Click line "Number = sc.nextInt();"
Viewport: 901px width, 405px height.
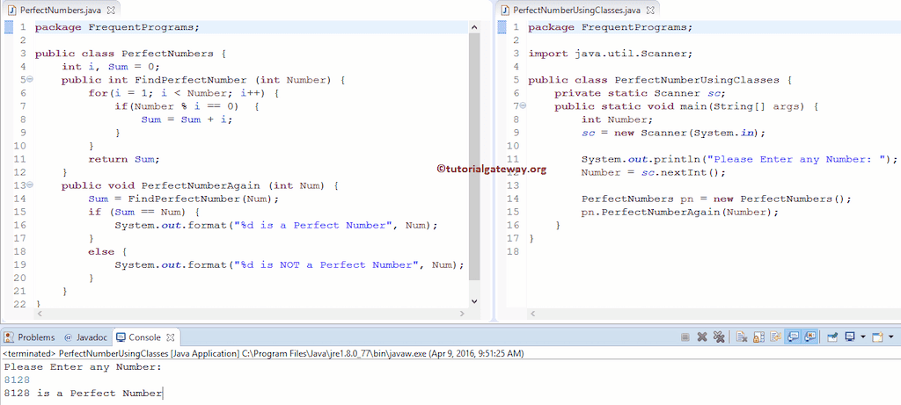click(654, 172)
